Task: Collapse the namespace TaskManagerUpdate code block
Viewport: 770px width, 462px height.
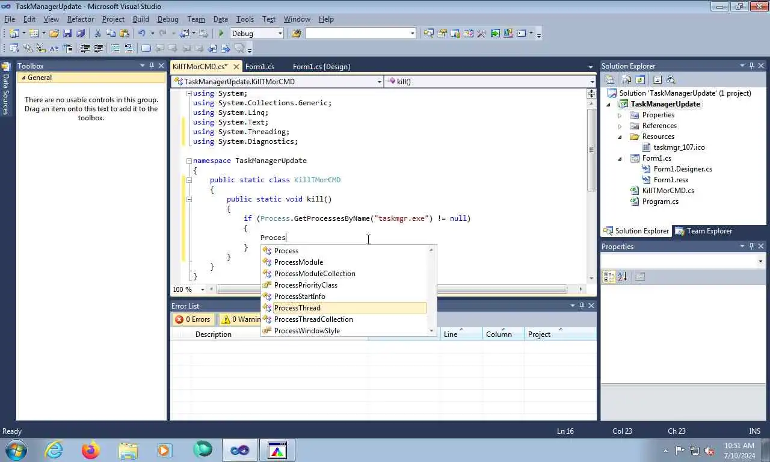Action: [189, 161]
